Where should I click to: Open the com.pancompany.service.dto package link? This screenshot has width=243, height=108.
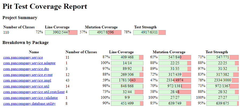[x=26, y=69]
